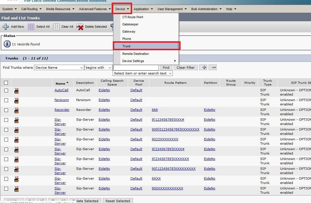Open the 'begins with' operator dropdown

click(98, 68)
